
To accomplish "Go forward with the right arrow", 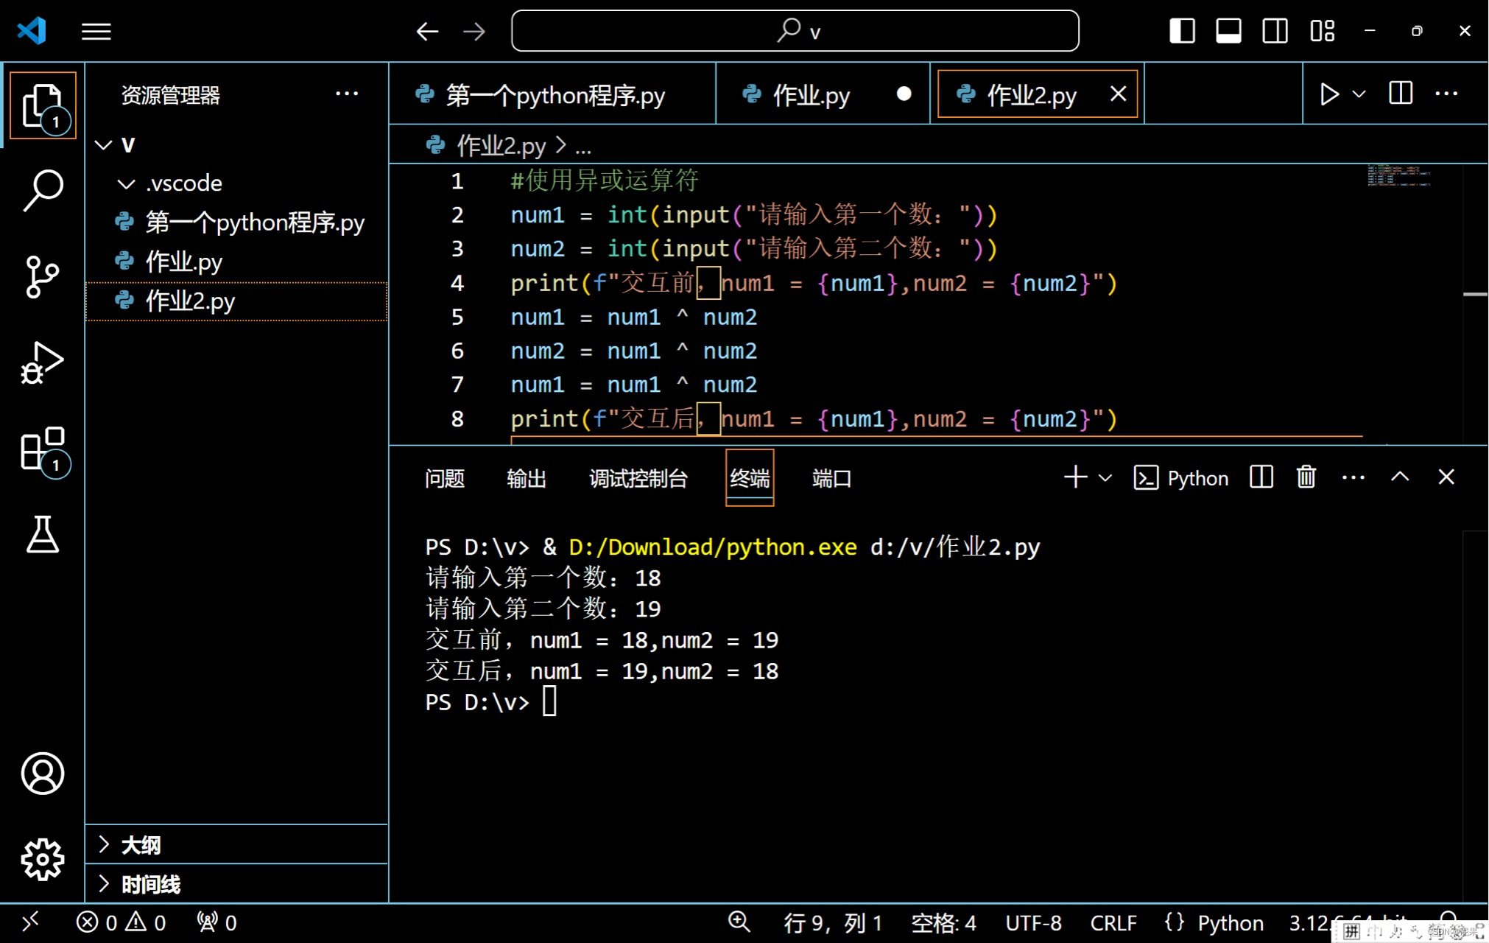I will [x=474, y=31].
